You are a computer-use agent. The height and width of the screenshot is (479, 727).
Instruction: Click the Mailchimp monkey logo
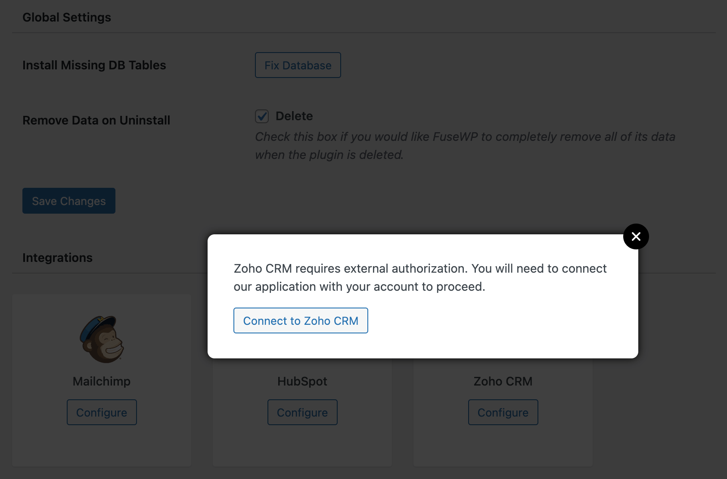102,339
